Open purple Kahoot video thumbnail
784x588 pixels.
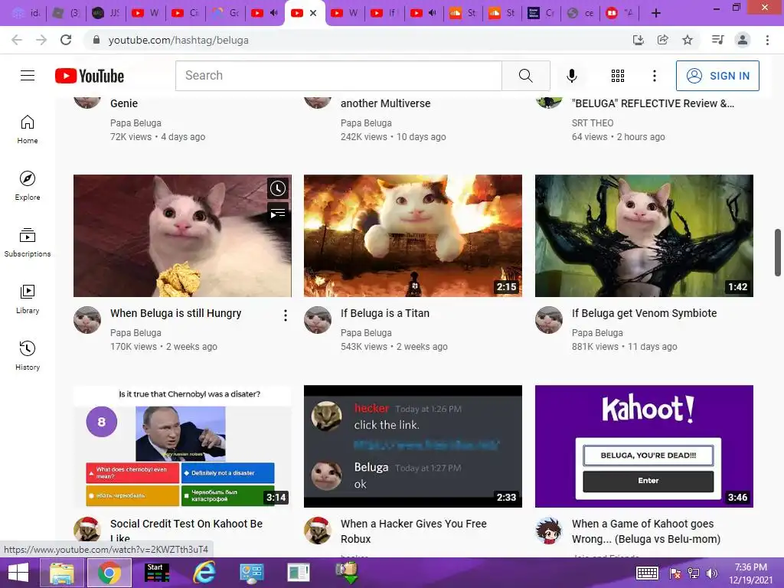coord(644,446)
